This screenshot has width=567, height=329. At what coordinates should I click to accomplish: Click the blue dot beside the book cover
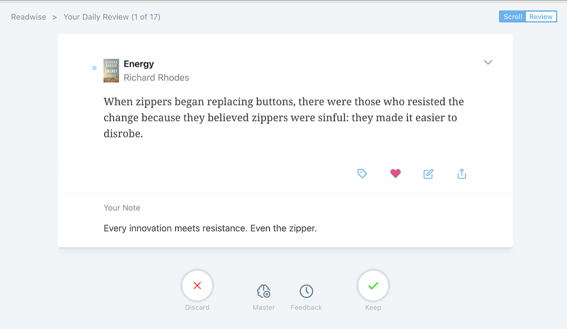(94, 68)
